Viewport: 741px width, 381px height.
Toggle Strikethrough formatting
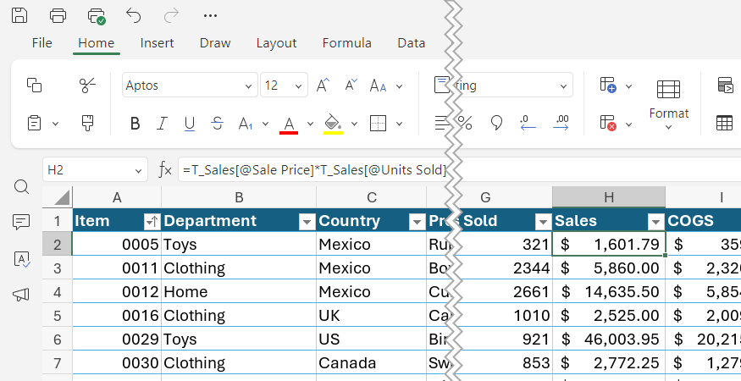tap(217, 124)
